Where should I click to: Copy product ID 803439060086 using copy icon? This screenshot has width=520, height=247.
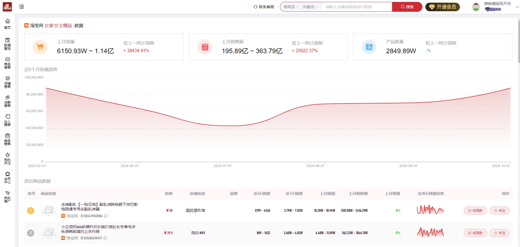(x=106, y=216)
